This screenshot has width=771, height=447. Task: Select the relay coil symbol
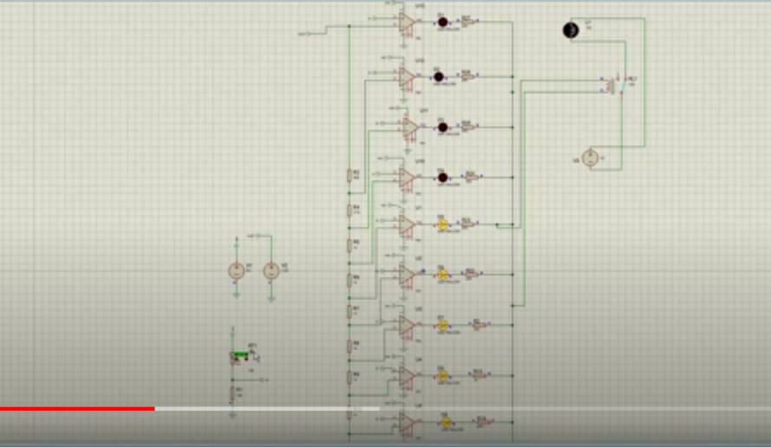pos(611,86)
